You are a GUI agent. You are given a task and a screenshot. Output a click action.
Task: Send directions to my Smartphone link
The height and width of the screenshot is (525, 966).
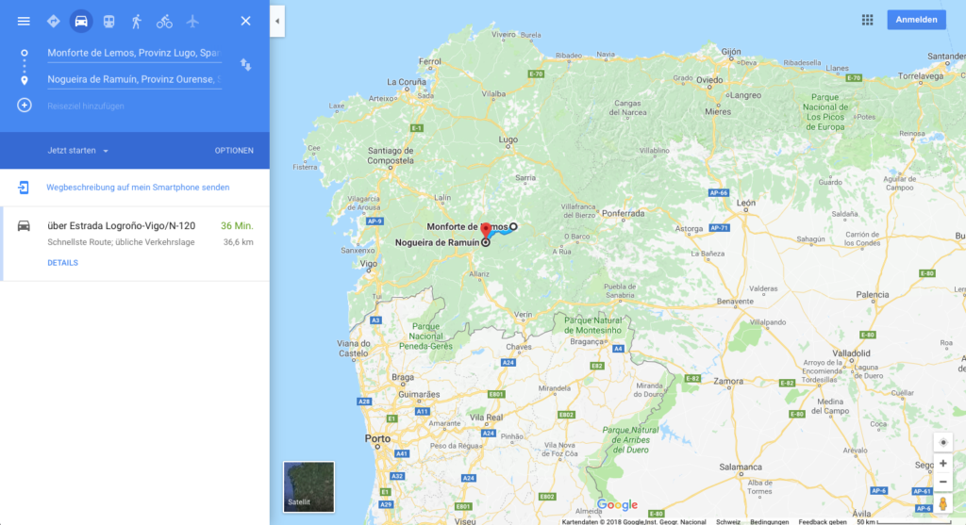pyautogui.click(x=138, y=188)
